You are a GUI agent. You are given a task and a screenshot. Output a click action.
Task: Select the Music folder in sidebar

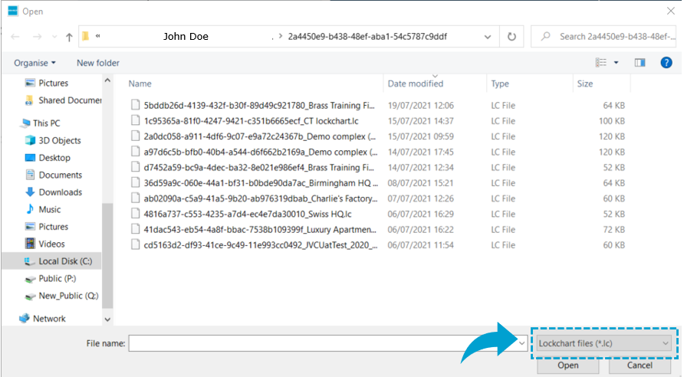(49, 209)
